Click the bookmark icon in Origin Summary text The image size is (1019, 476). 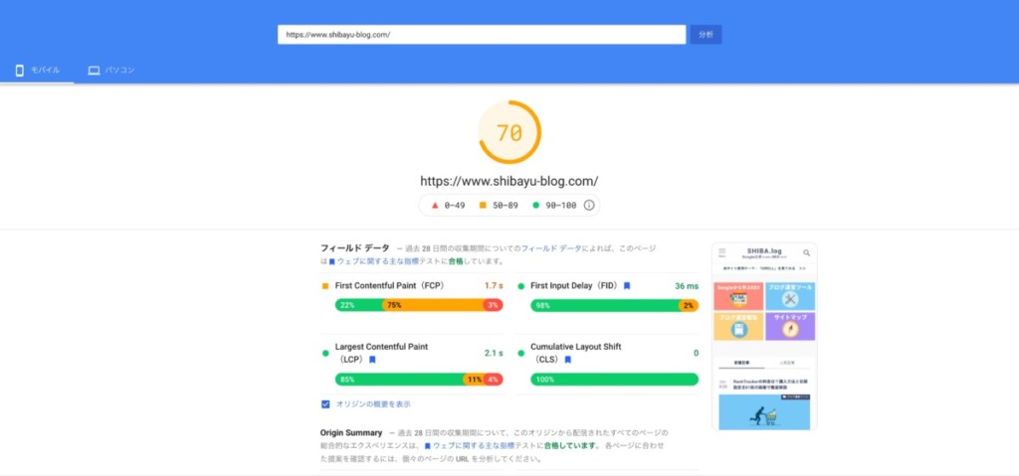[427, 446]
